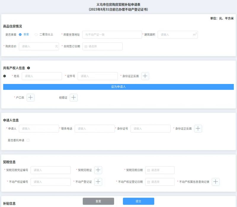Upload 结婚证 image
This screenshot has width=237, height=207.
click(x=73, y=97)
